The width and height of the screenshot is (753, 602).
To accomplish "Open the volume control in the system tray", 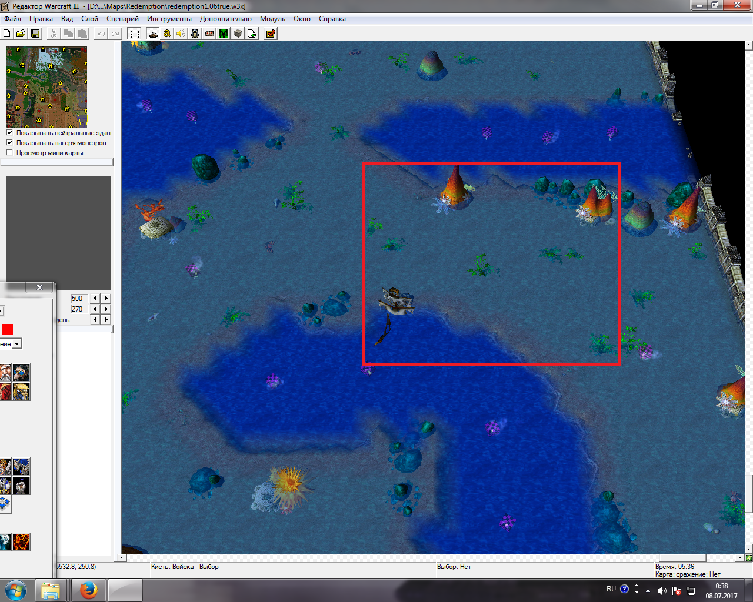I will pos(662,590).
